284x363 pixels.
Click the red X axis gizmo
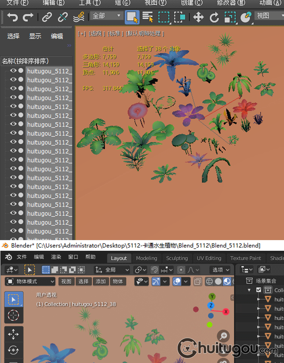[226, 312]
